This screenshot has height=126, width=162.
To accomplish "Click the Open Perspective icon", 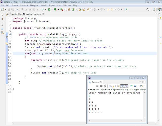I will click(x=154, y=10).
